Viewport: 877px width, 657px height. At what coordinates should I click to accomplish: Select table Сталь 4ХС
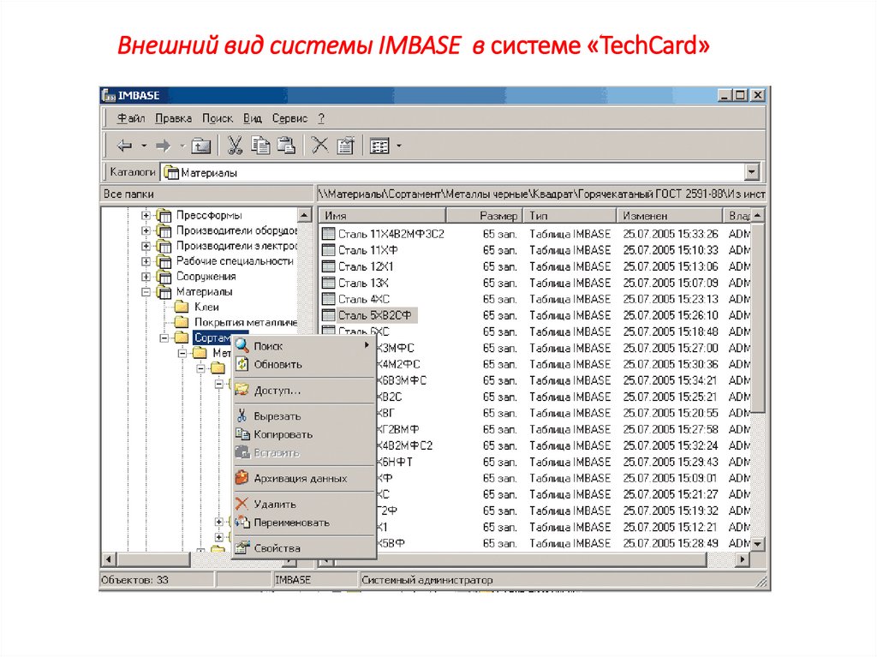click(363, 299)
